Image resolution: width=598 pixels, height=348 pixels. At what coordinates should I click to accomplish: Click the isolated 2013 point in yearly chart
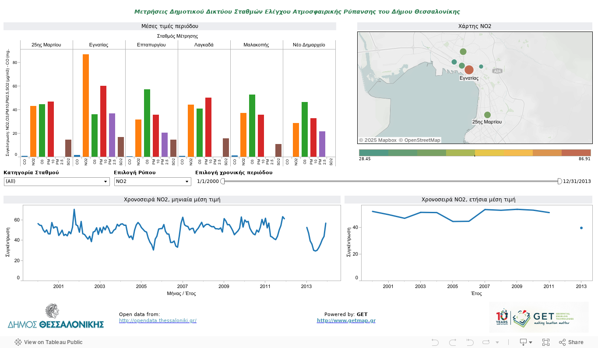point(581,228)
